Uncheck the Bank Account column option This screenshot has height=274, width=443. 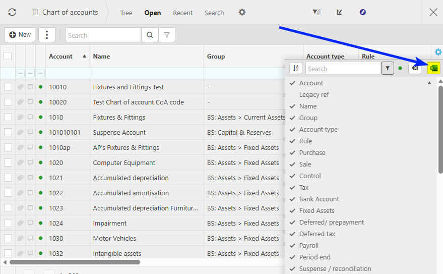pyautogui.click(x=319, y=199)
